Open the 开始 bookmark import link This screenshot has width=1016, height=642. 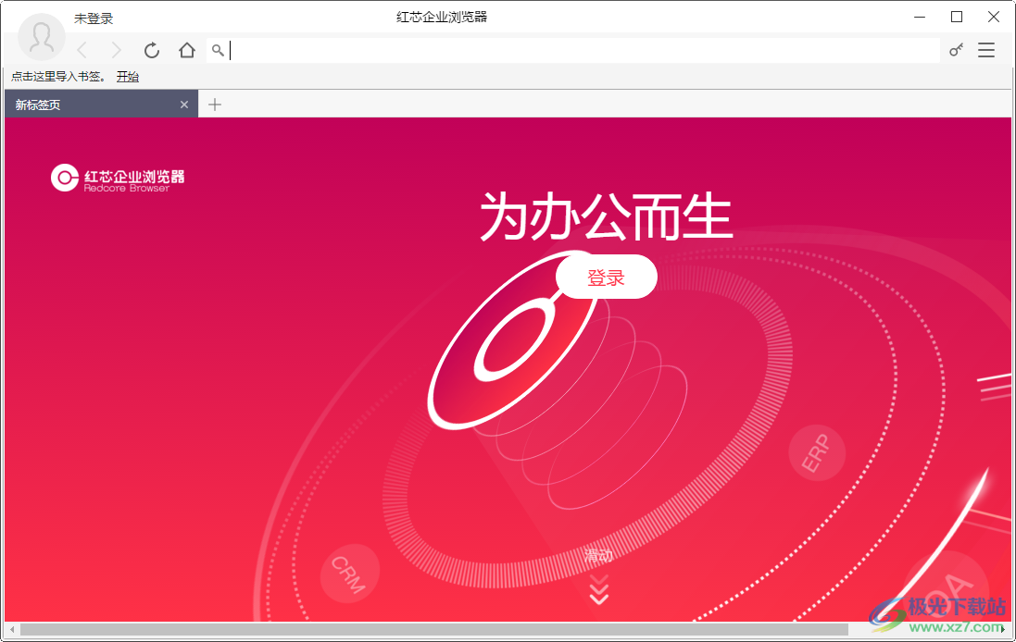click(x=128, y=76)
